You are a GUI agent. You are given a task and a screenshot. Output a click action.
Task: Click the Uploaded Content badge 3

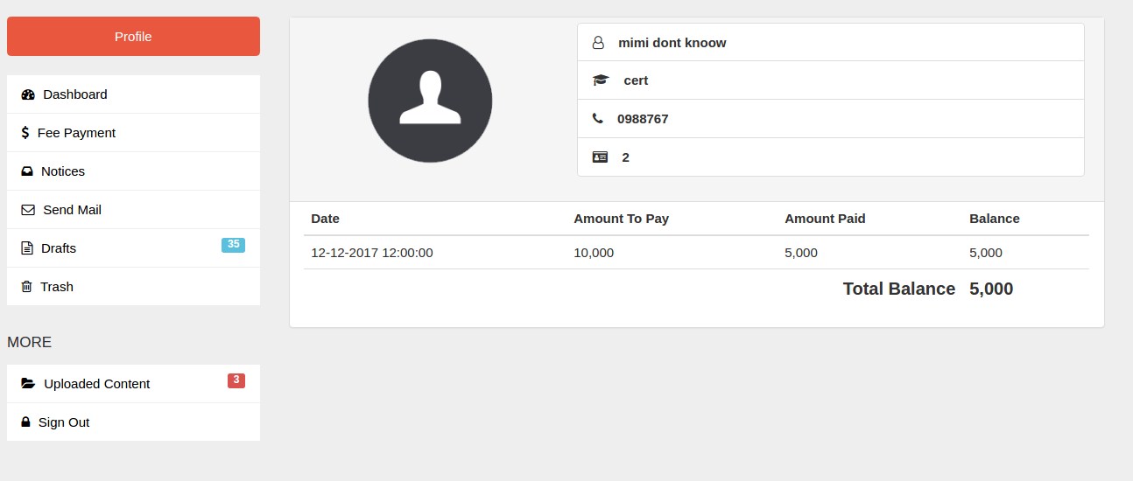[236, 380]
